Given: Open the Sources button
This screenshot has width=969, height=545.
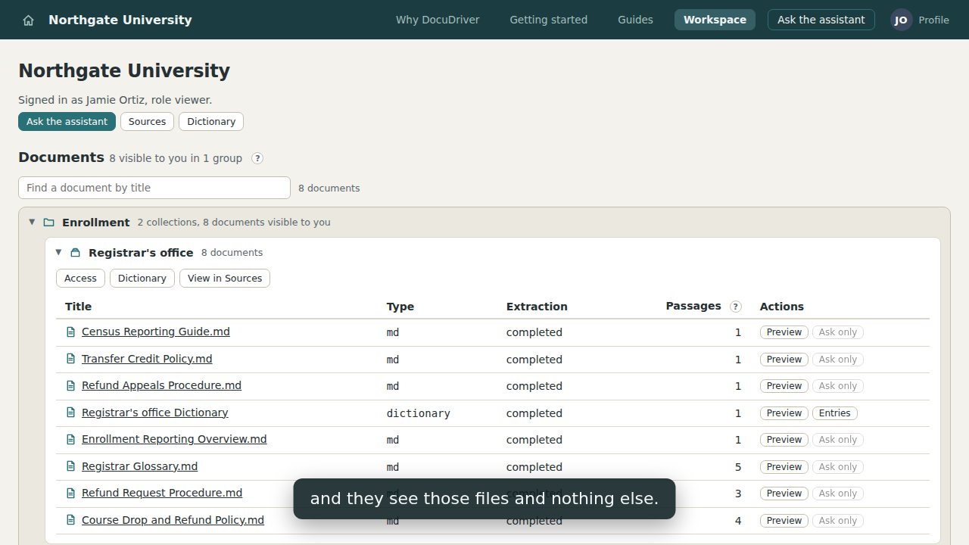Looking at the screenshot, I should coord(147,121).
